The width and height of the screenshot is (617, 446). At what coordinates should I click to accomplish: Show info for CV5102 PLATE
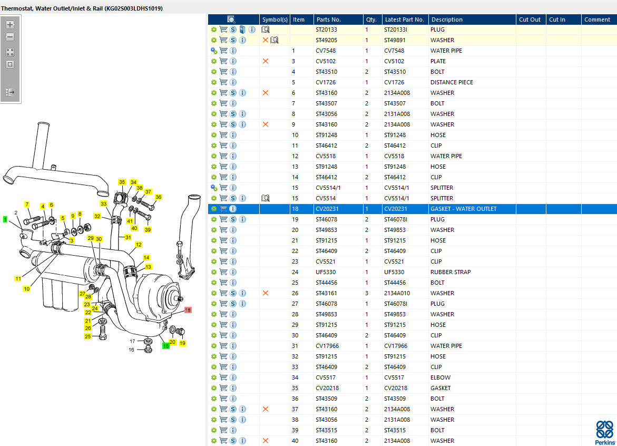[233, 61]
